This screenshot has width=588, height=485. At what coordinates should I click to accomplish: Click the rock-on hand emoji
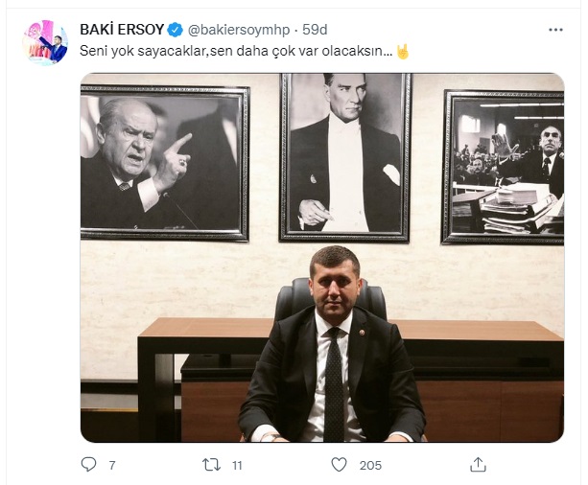[403, 51]
